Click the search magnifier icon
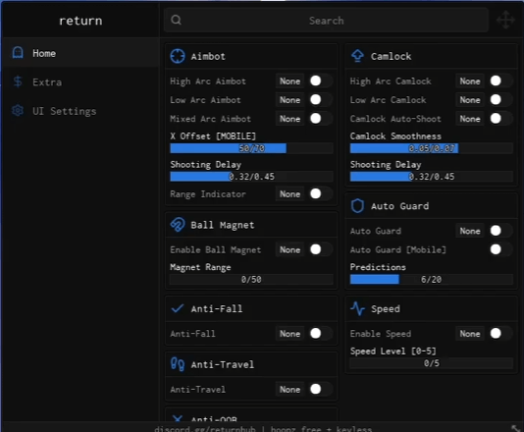Viewport: 524px width, 432px height. [176, 20]
